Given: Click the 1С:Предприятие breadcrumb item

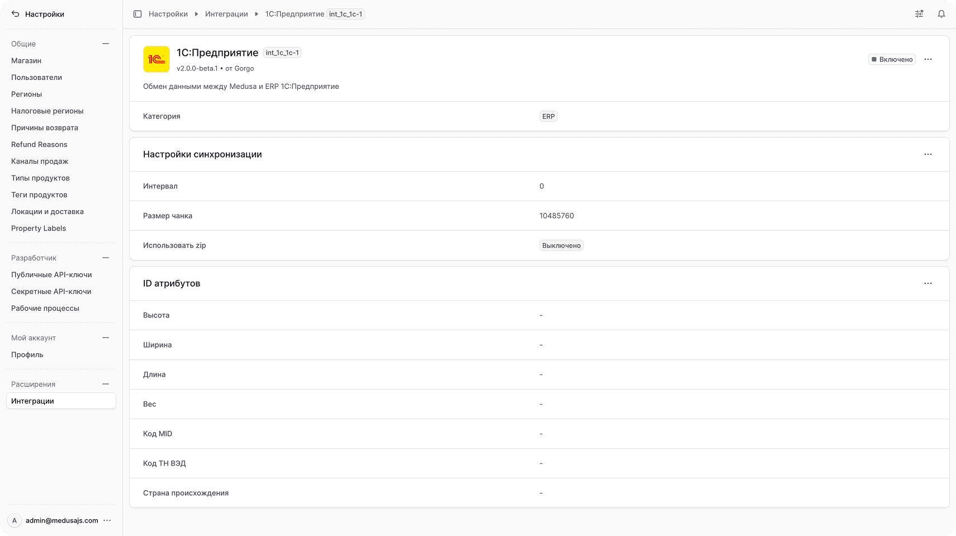Looking at the screenshot, I should point(295,14).
